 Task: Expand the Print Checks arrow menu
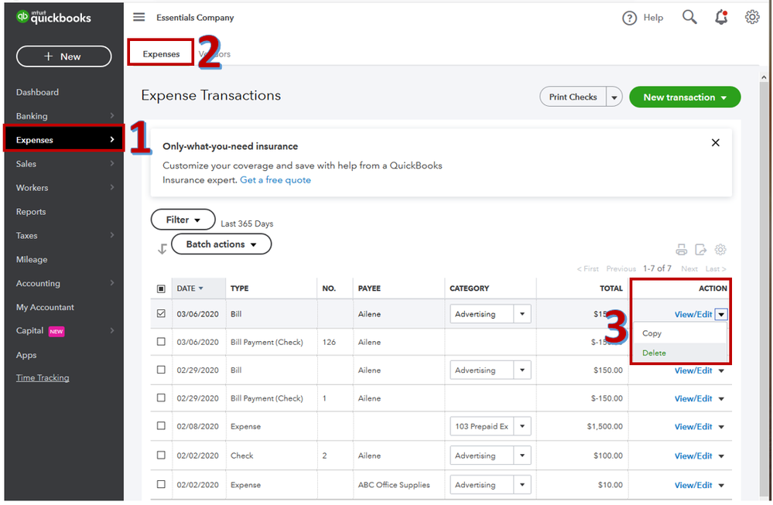coord(614,97)
